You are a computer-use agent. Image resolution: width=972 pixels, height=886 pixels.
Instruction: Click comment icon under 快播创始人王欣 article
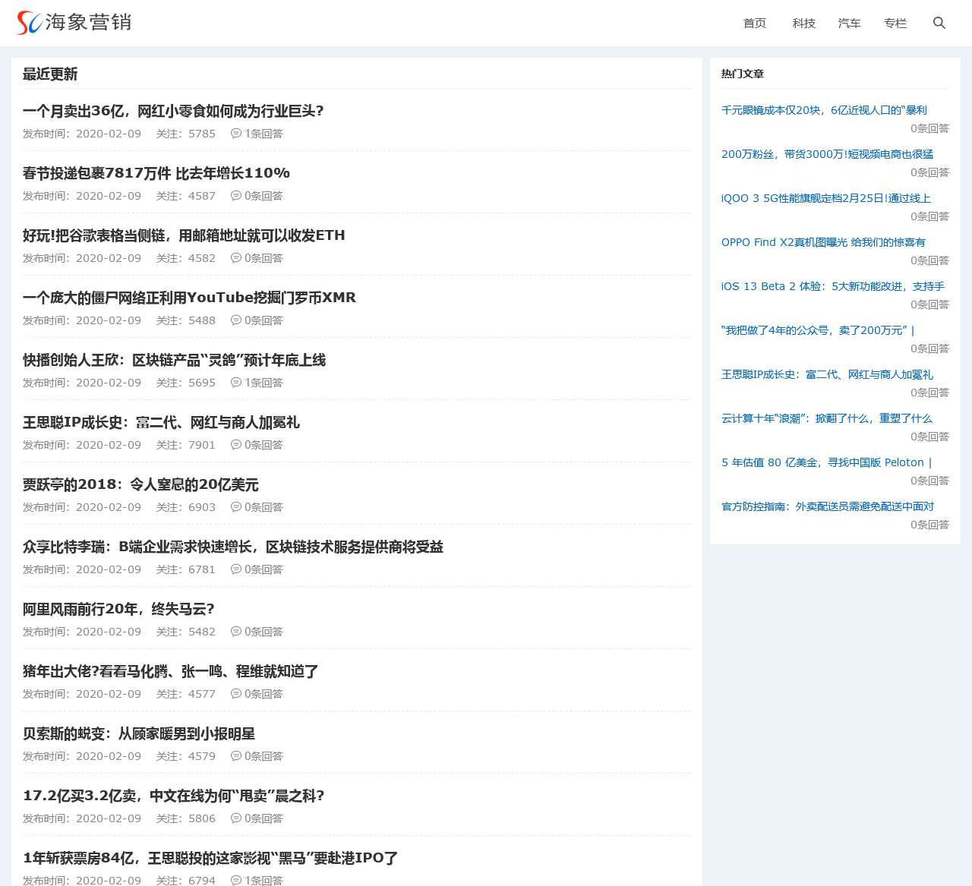coord(236,383)
